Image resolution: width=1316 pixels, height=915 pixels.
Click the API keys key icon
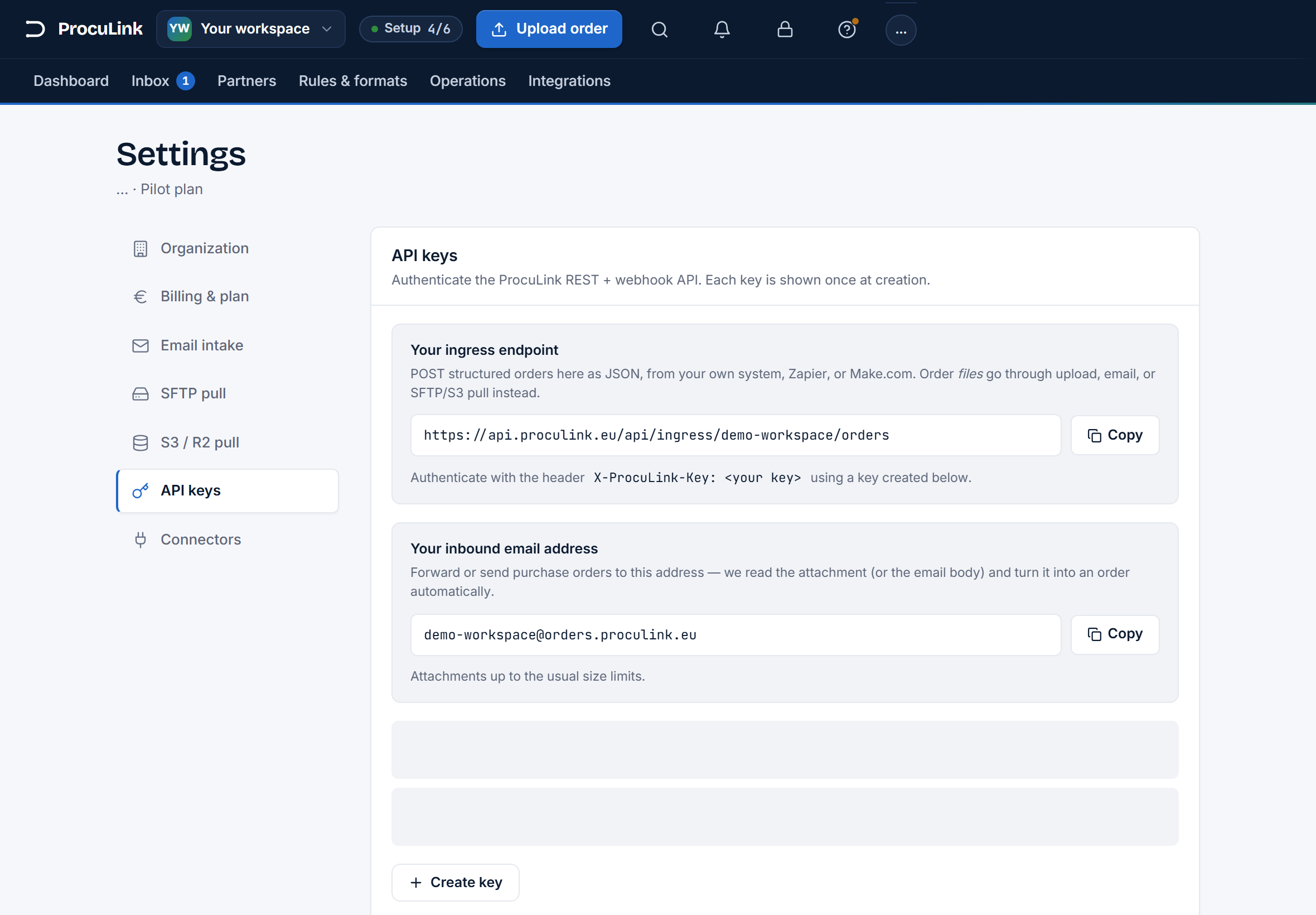point(141,491)
